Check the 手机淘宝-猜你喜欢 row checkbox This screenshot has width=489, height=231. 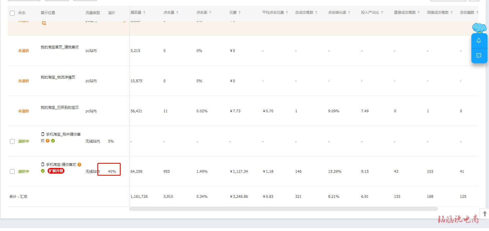coord(12,172)
